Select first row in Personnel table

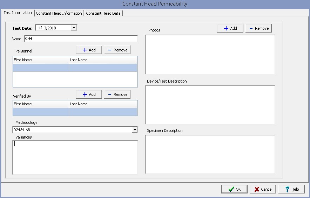(75, 68)
